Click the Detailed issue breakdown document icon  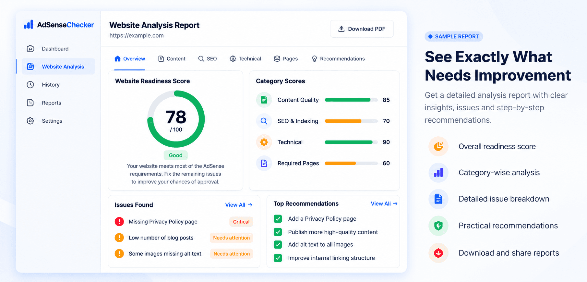[438, 199]
